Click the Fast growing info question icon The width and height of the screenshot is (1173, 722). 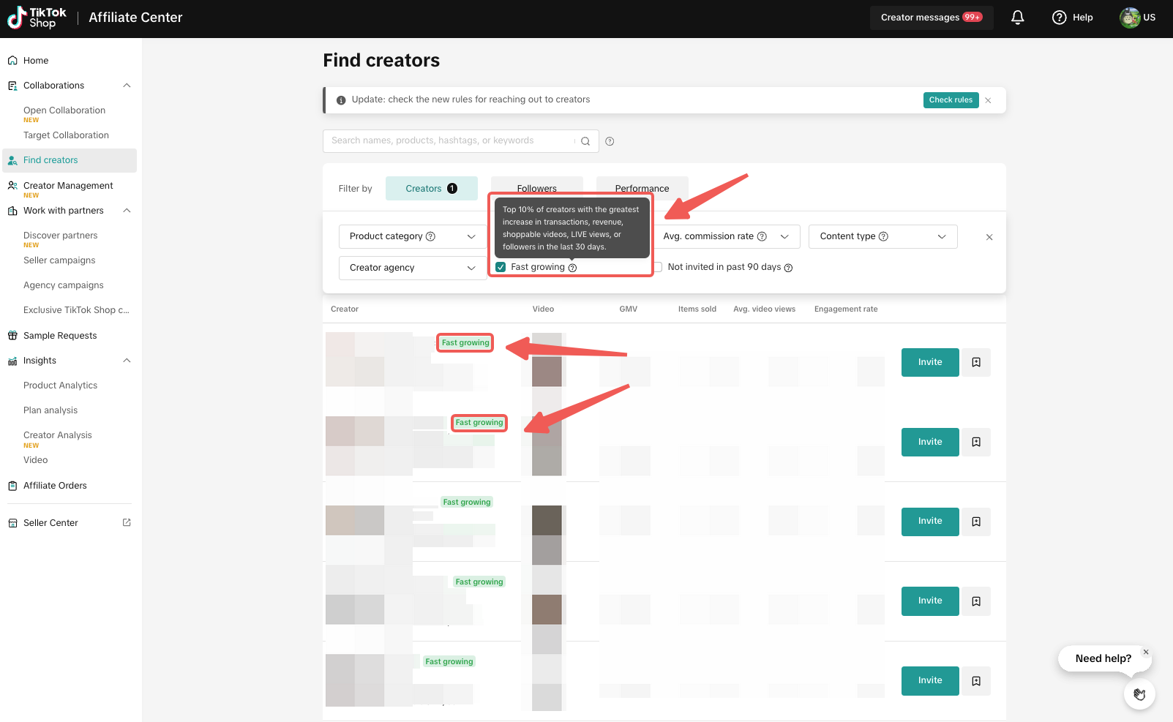(572, 268)
